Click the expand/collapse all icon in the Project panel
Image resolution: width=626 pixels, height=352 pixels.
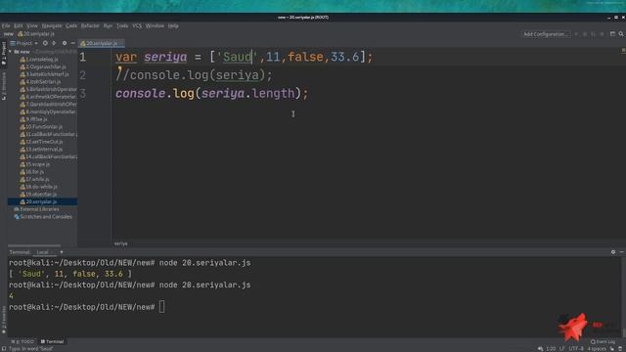[54, 43]
